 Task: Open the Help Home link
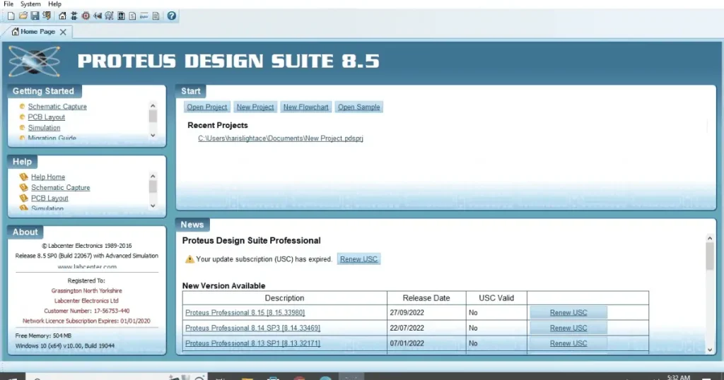[48, 177]
